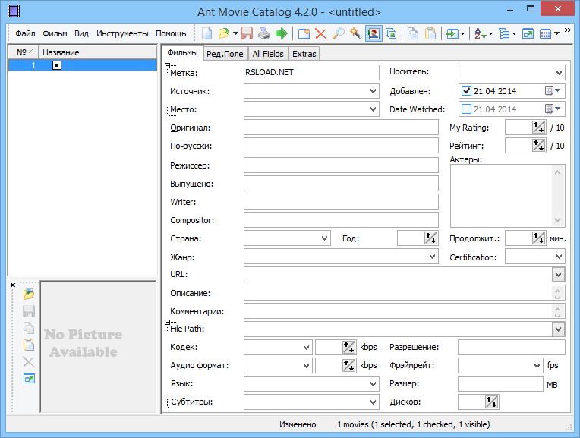The width and height of the screenshot is (580, 438).
Task: Click the green export arrow icon
Action: point(281,33)
